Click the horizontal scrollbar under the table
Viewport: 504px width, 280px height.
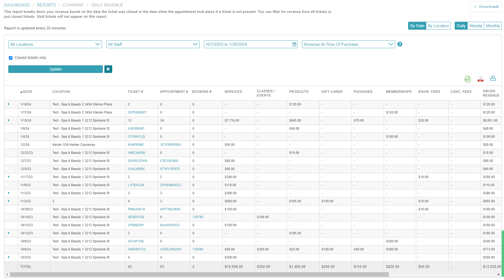click(199, 275)
